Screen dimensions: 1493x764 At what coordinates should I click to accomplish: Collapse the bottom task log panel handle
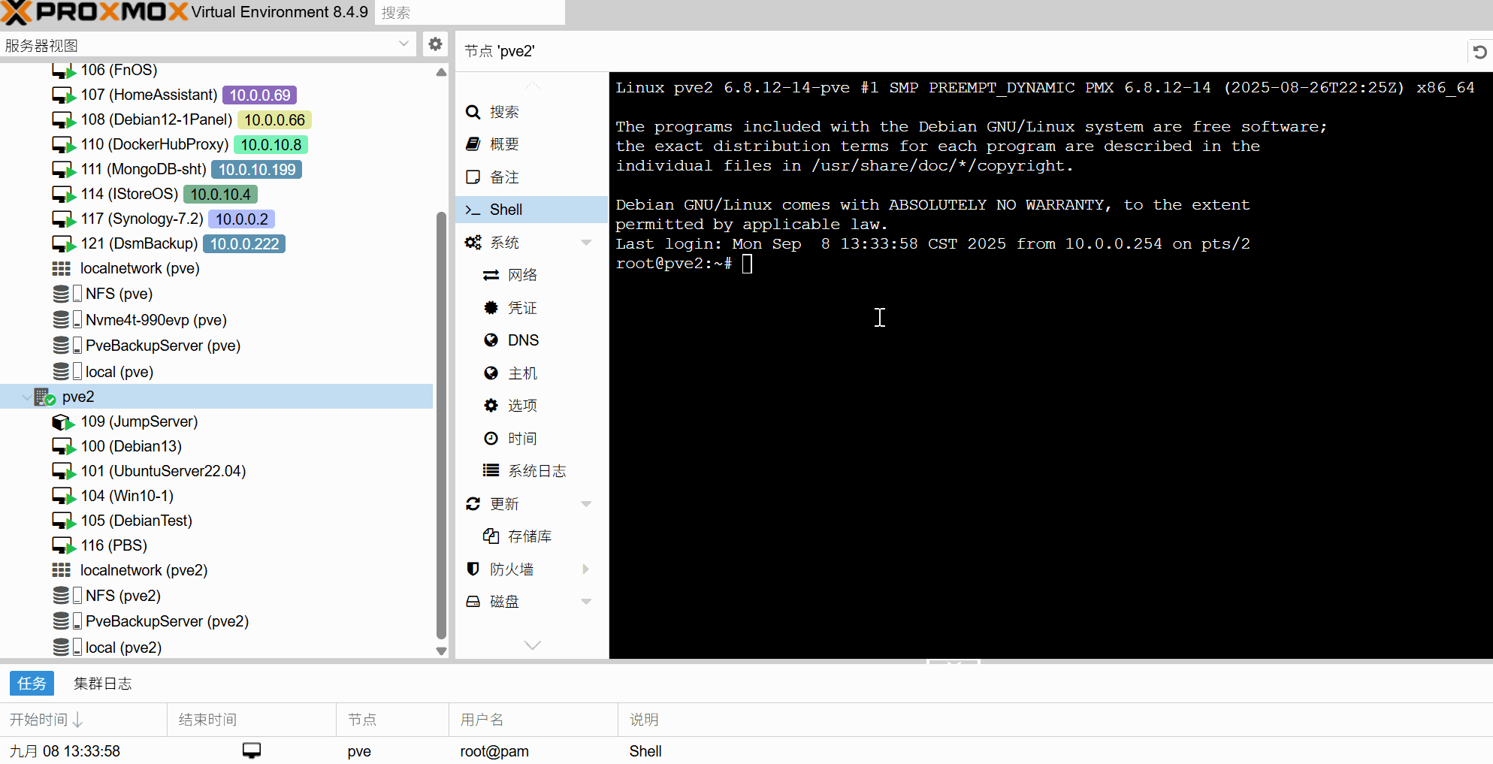(953, 663)
